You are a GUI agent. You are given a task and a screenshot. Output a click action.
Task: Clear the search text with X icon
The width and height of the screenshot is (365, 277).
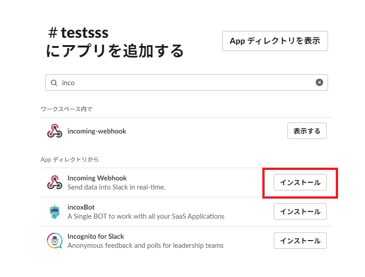click(319, 82)
